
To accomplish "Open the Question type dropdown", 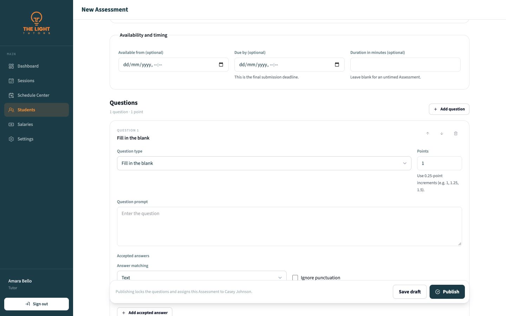I will point(264,163).
